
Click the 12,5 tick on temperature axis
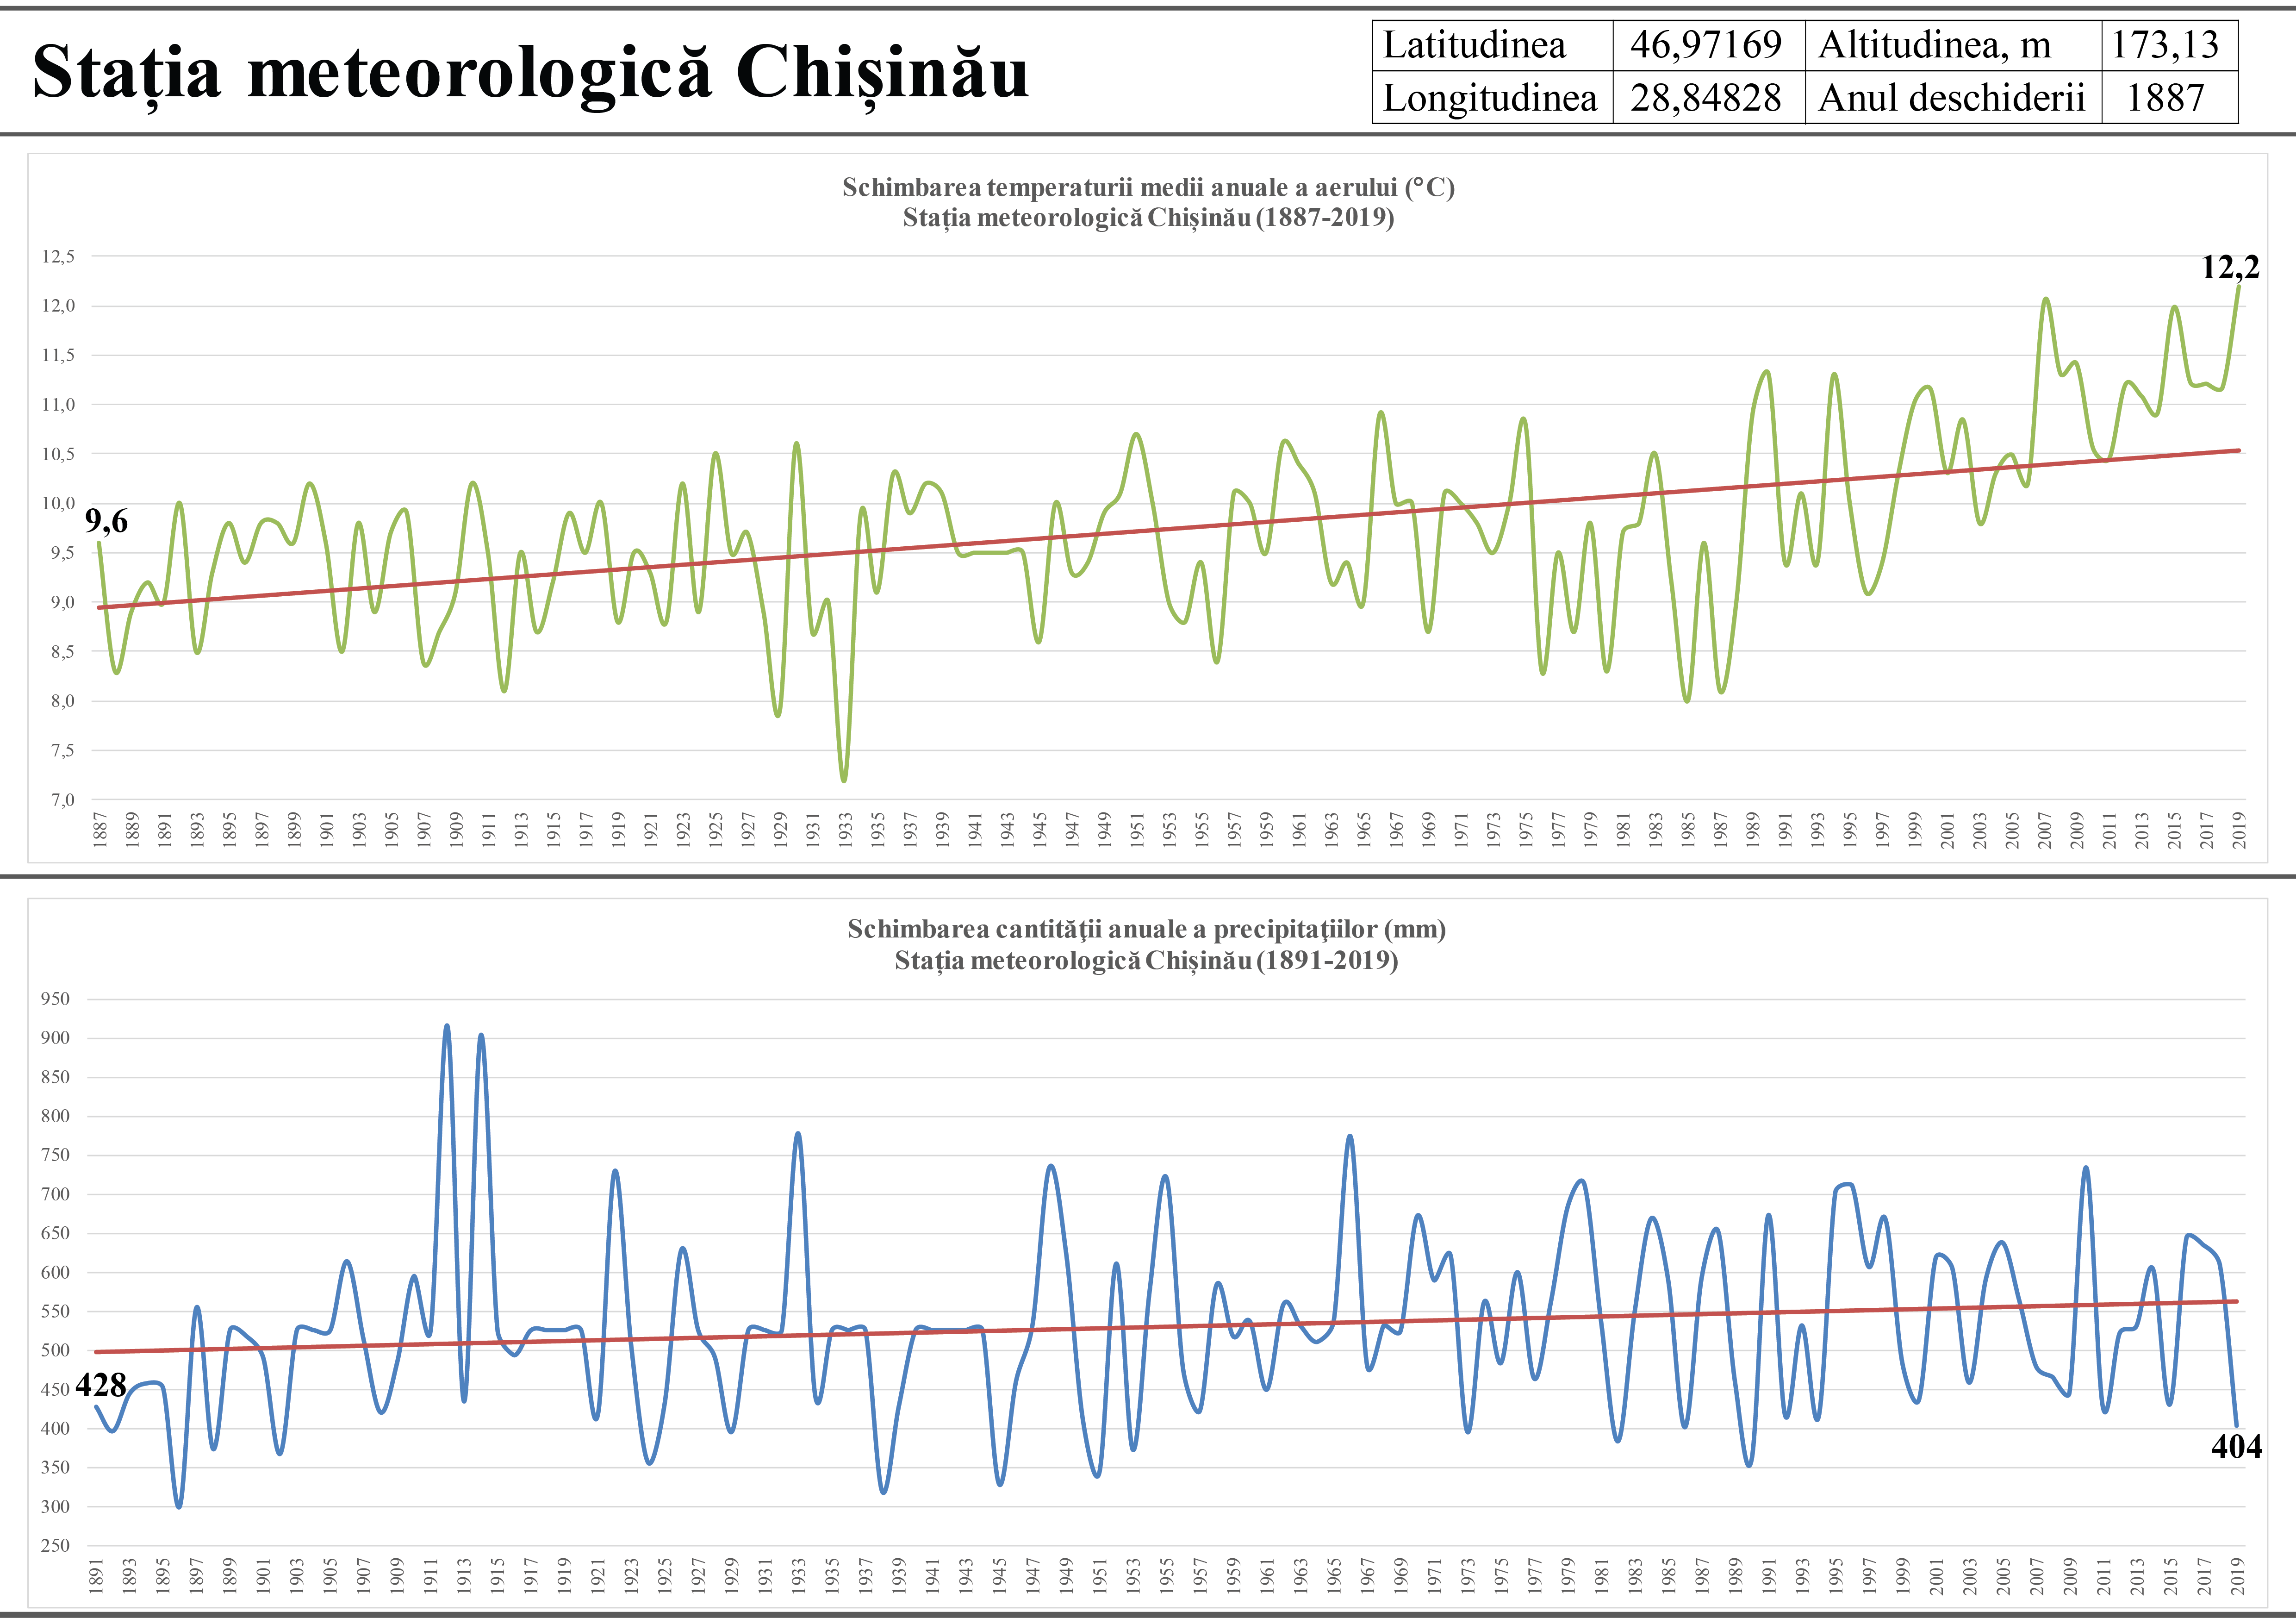58,257
